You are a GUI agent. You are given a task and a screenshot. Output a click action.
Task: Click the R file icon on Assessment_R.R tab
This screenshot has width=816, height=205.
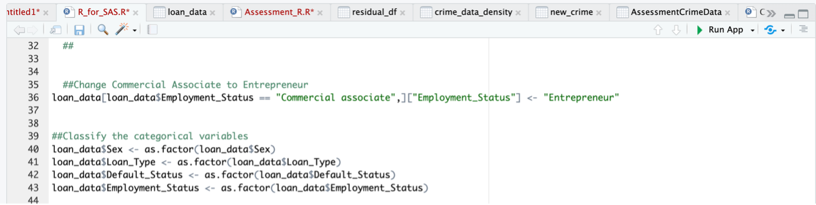coord(236,12)
